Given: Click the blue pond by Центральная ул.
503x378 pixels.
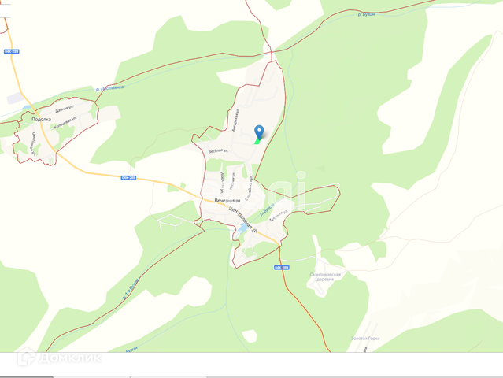Looking at the screenshot, I should [242, 228].
